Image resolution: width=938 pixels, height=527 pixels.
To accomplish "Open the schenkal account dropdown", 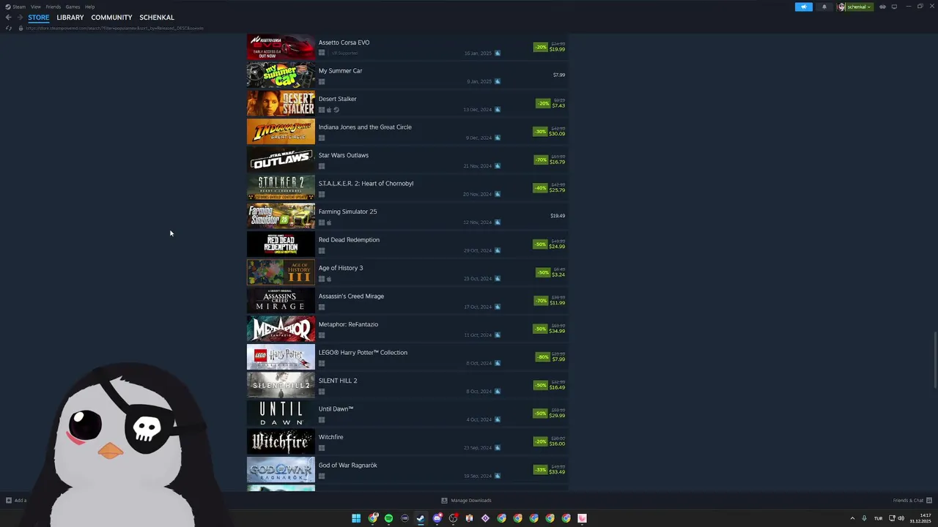I will pyautogui.click(x=855, y=7).
